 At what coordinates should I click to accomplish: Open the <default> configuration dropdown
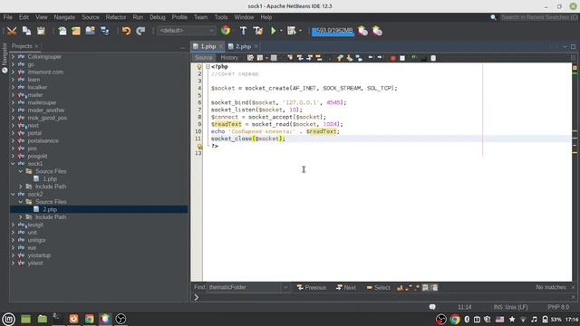click(186, 31)
